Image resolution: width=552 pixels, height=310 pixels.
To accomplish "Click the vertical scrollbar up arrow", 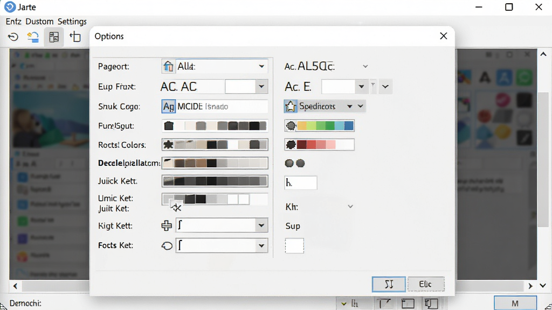I will (x=543, y=54).
